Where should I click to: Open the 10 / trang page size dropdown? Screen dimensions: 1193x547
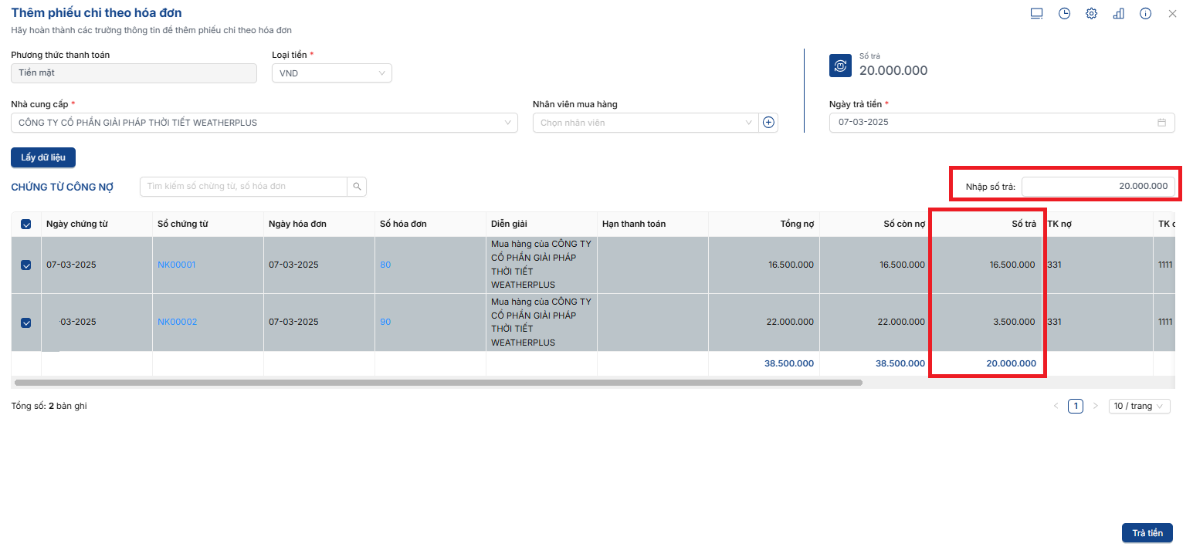(x=1139, y=406)
